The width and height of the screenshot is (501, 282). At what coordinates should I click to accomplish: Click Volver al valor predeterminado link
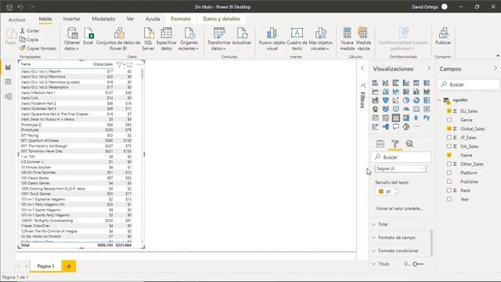pos(399,208)
